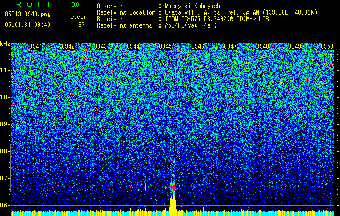
Task: Click the 0942 time marker
Action: coord(68,46)
